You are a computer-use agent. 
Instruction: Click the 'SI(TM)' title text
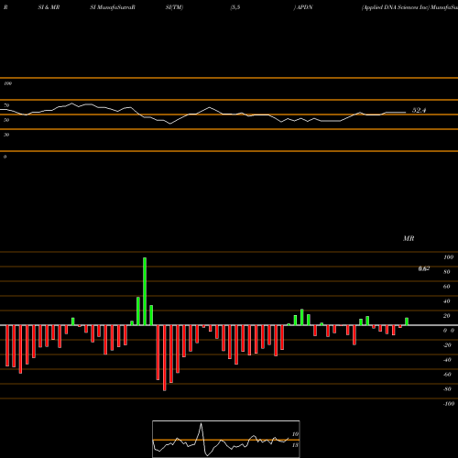coord(174,7)
